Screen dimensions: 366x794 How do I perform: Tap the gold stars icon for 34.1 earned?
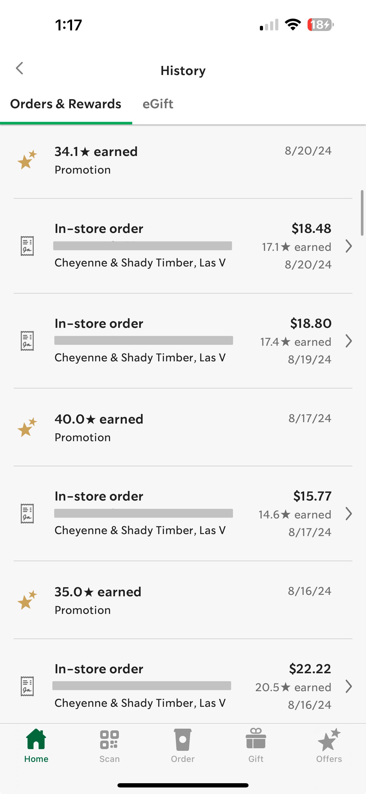click(x=27, y=160)
